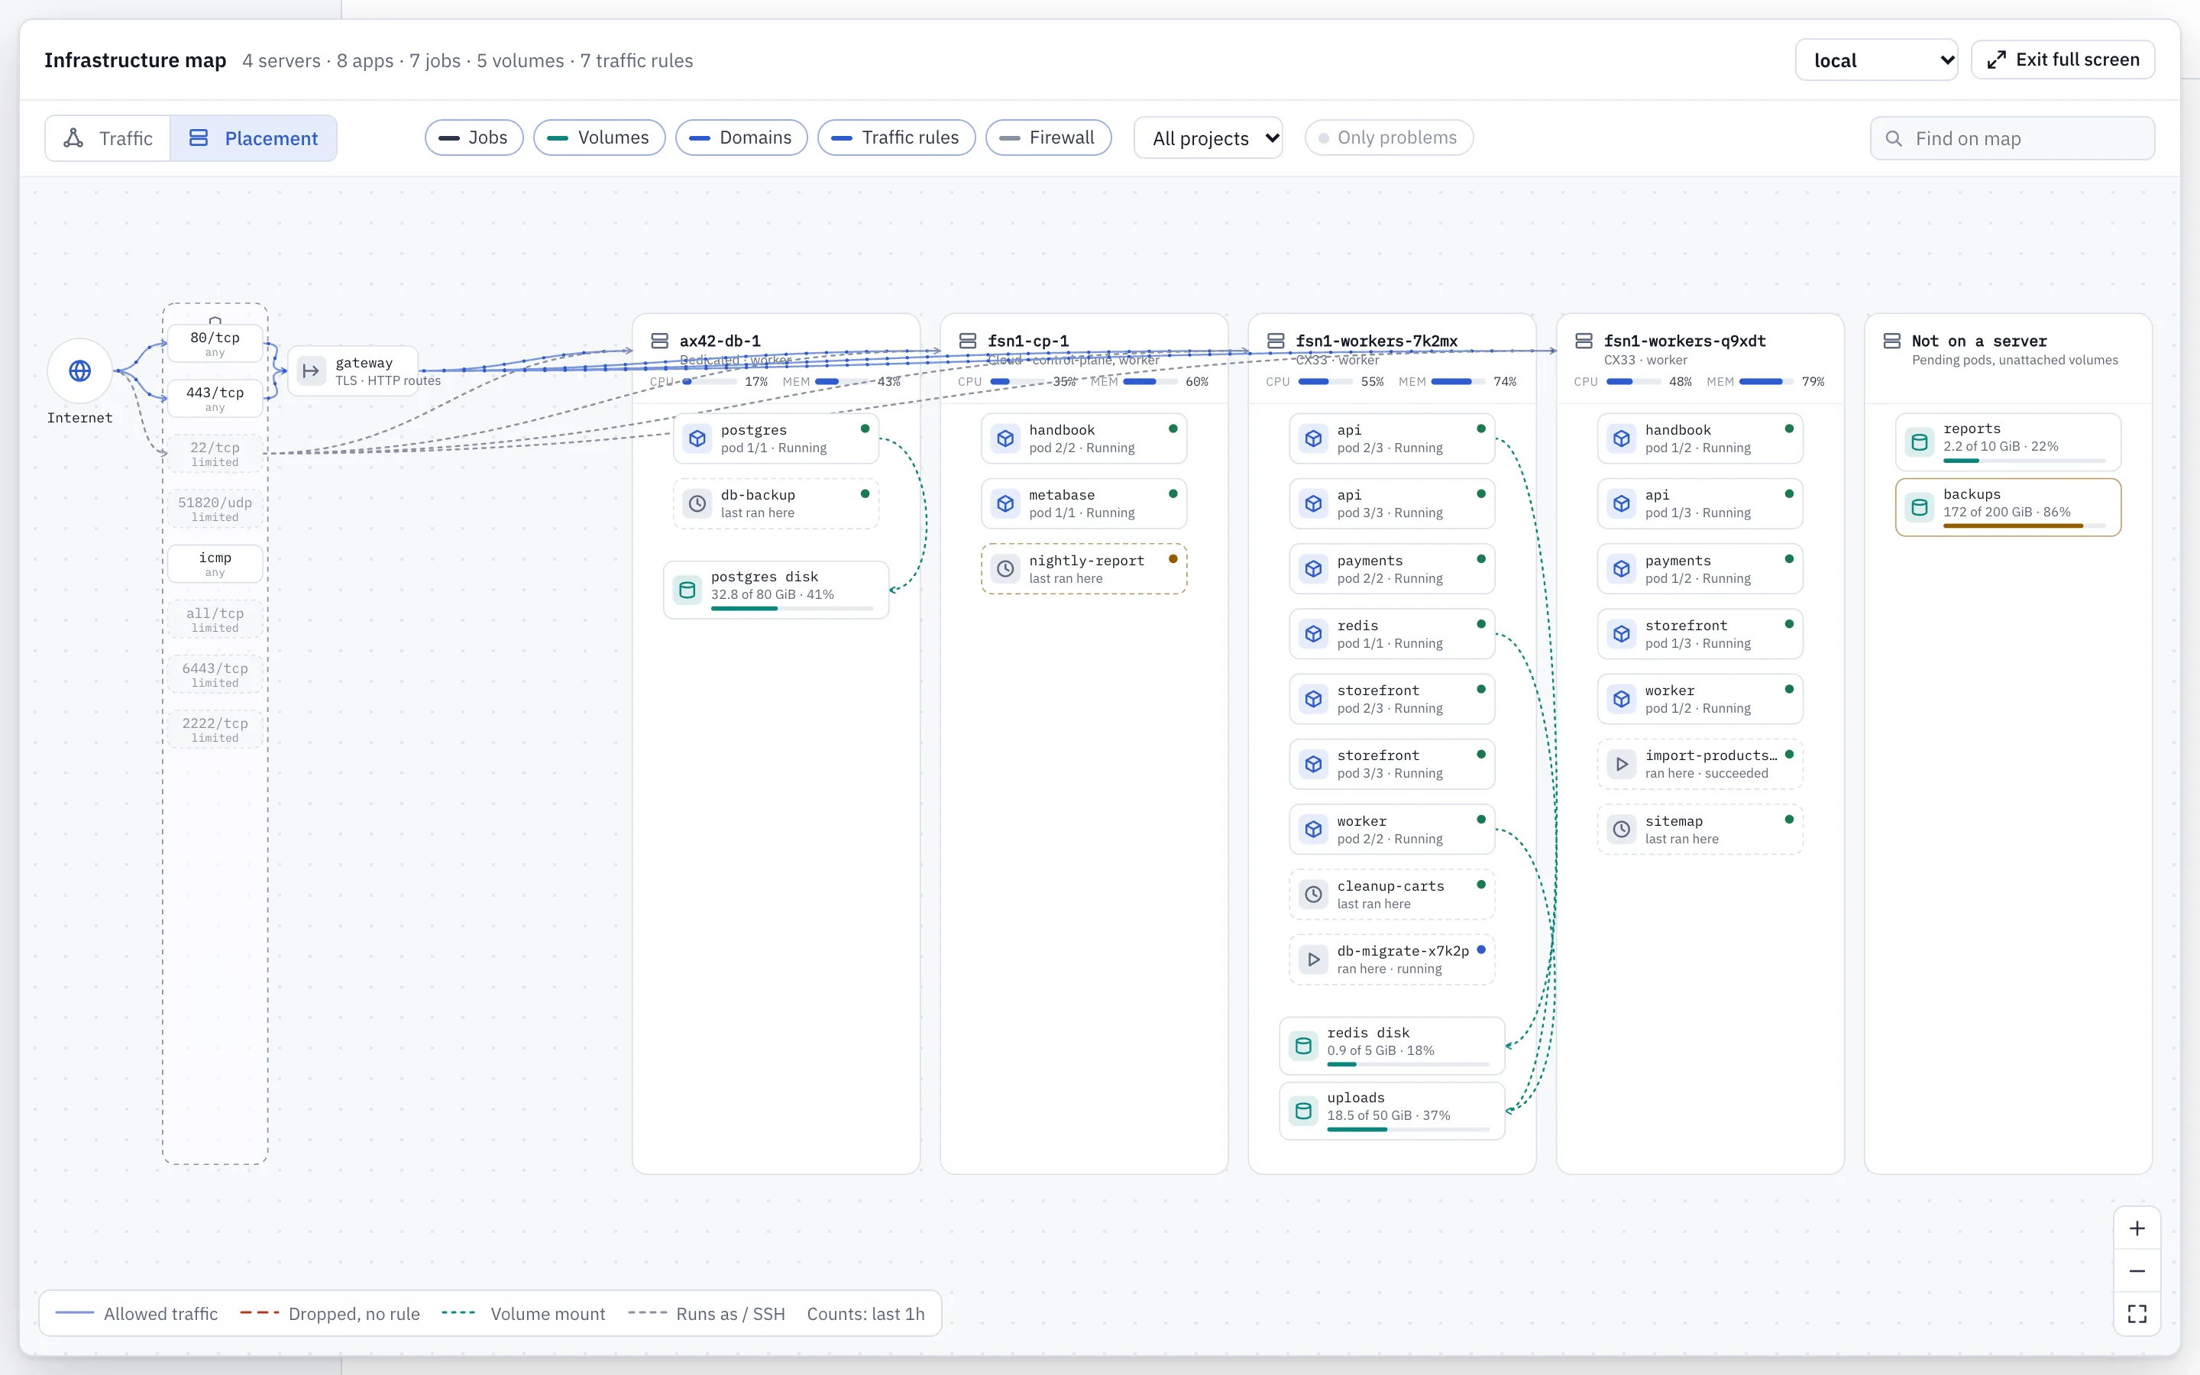Select the 51820/udp limited rule

point(215,508)
